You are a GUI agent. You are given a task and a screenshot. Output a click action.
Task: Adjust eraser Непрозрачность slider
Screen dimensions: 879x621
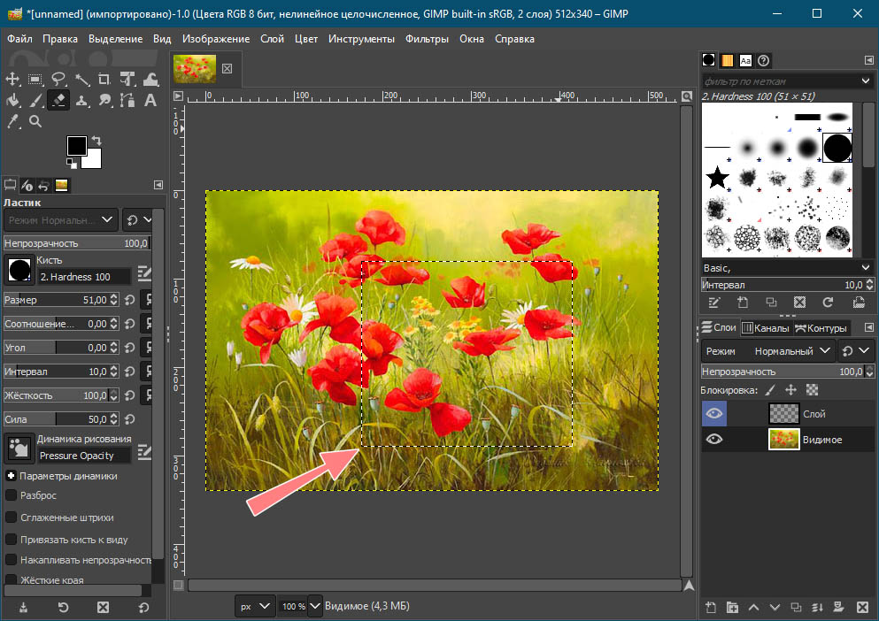pyautogui.click(x=77, y=243)
